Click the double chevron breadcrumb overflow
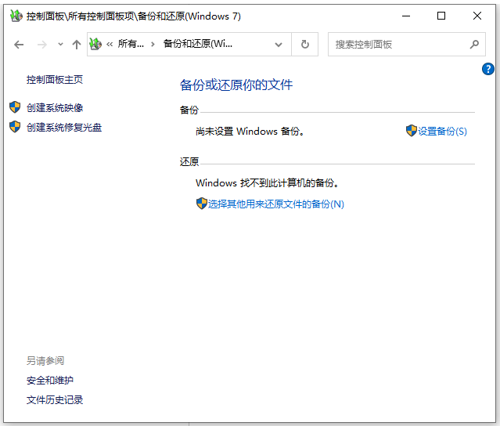Image resolution: width=500 pixels, height=426 pixels. click(110, 45)
